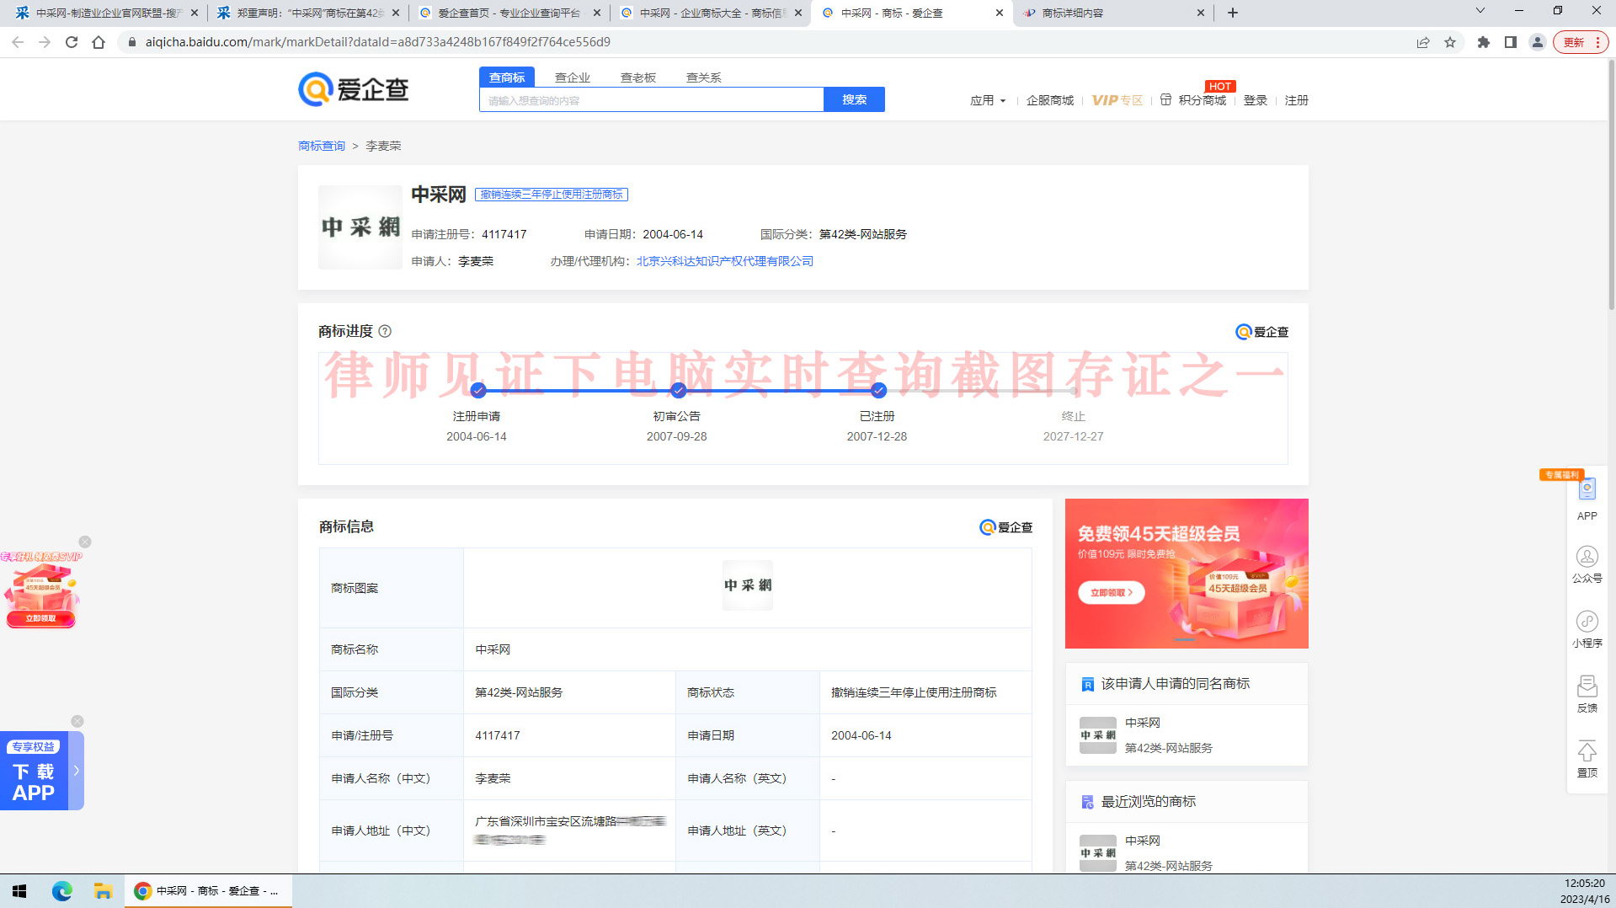Close the floating SVIP gift ad

point(85,542)
